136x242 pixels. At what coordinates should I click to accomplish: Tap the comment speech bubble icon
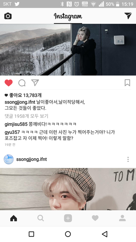click(x=22, y=83)
